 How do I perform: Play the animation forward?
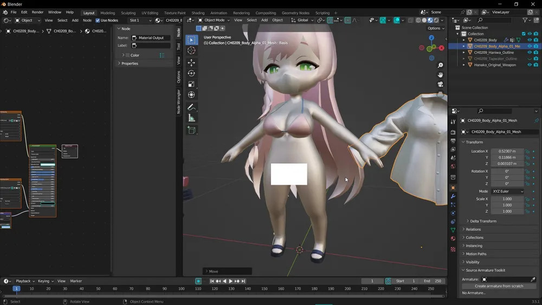click(x=231, y=281)
